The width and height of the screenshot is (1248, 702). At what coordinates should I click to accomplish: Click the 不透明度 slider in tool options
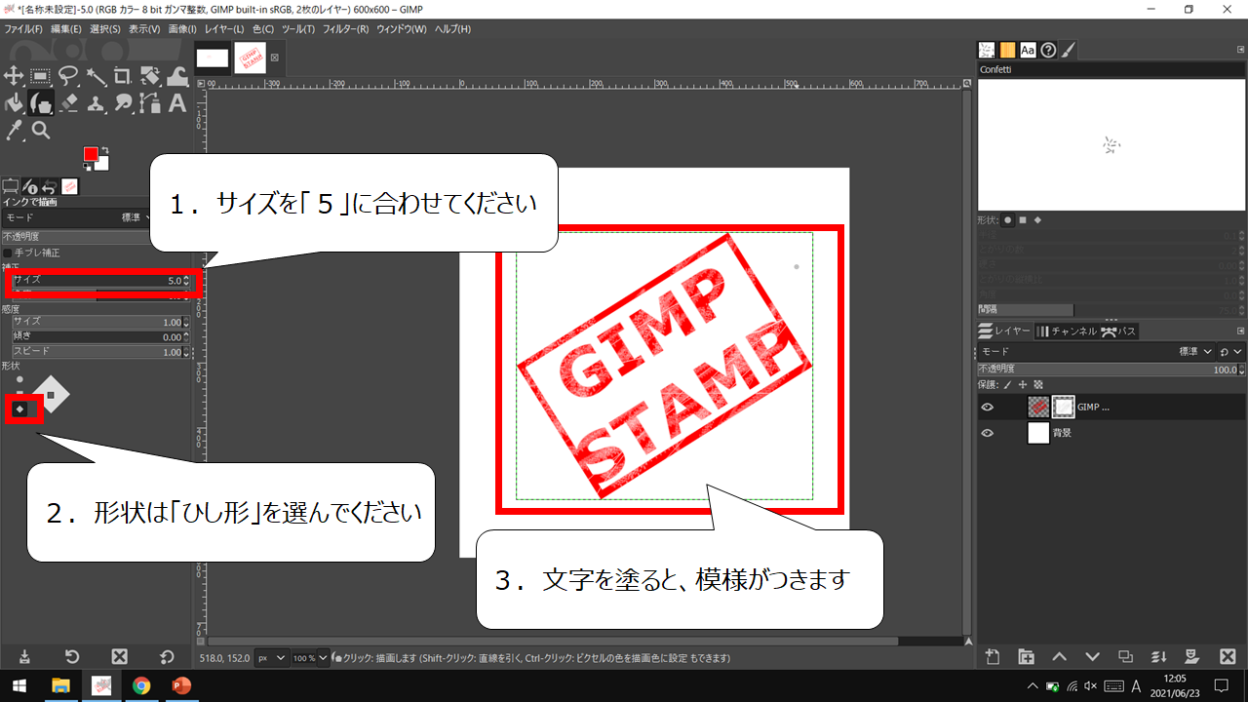click(75, 237)
